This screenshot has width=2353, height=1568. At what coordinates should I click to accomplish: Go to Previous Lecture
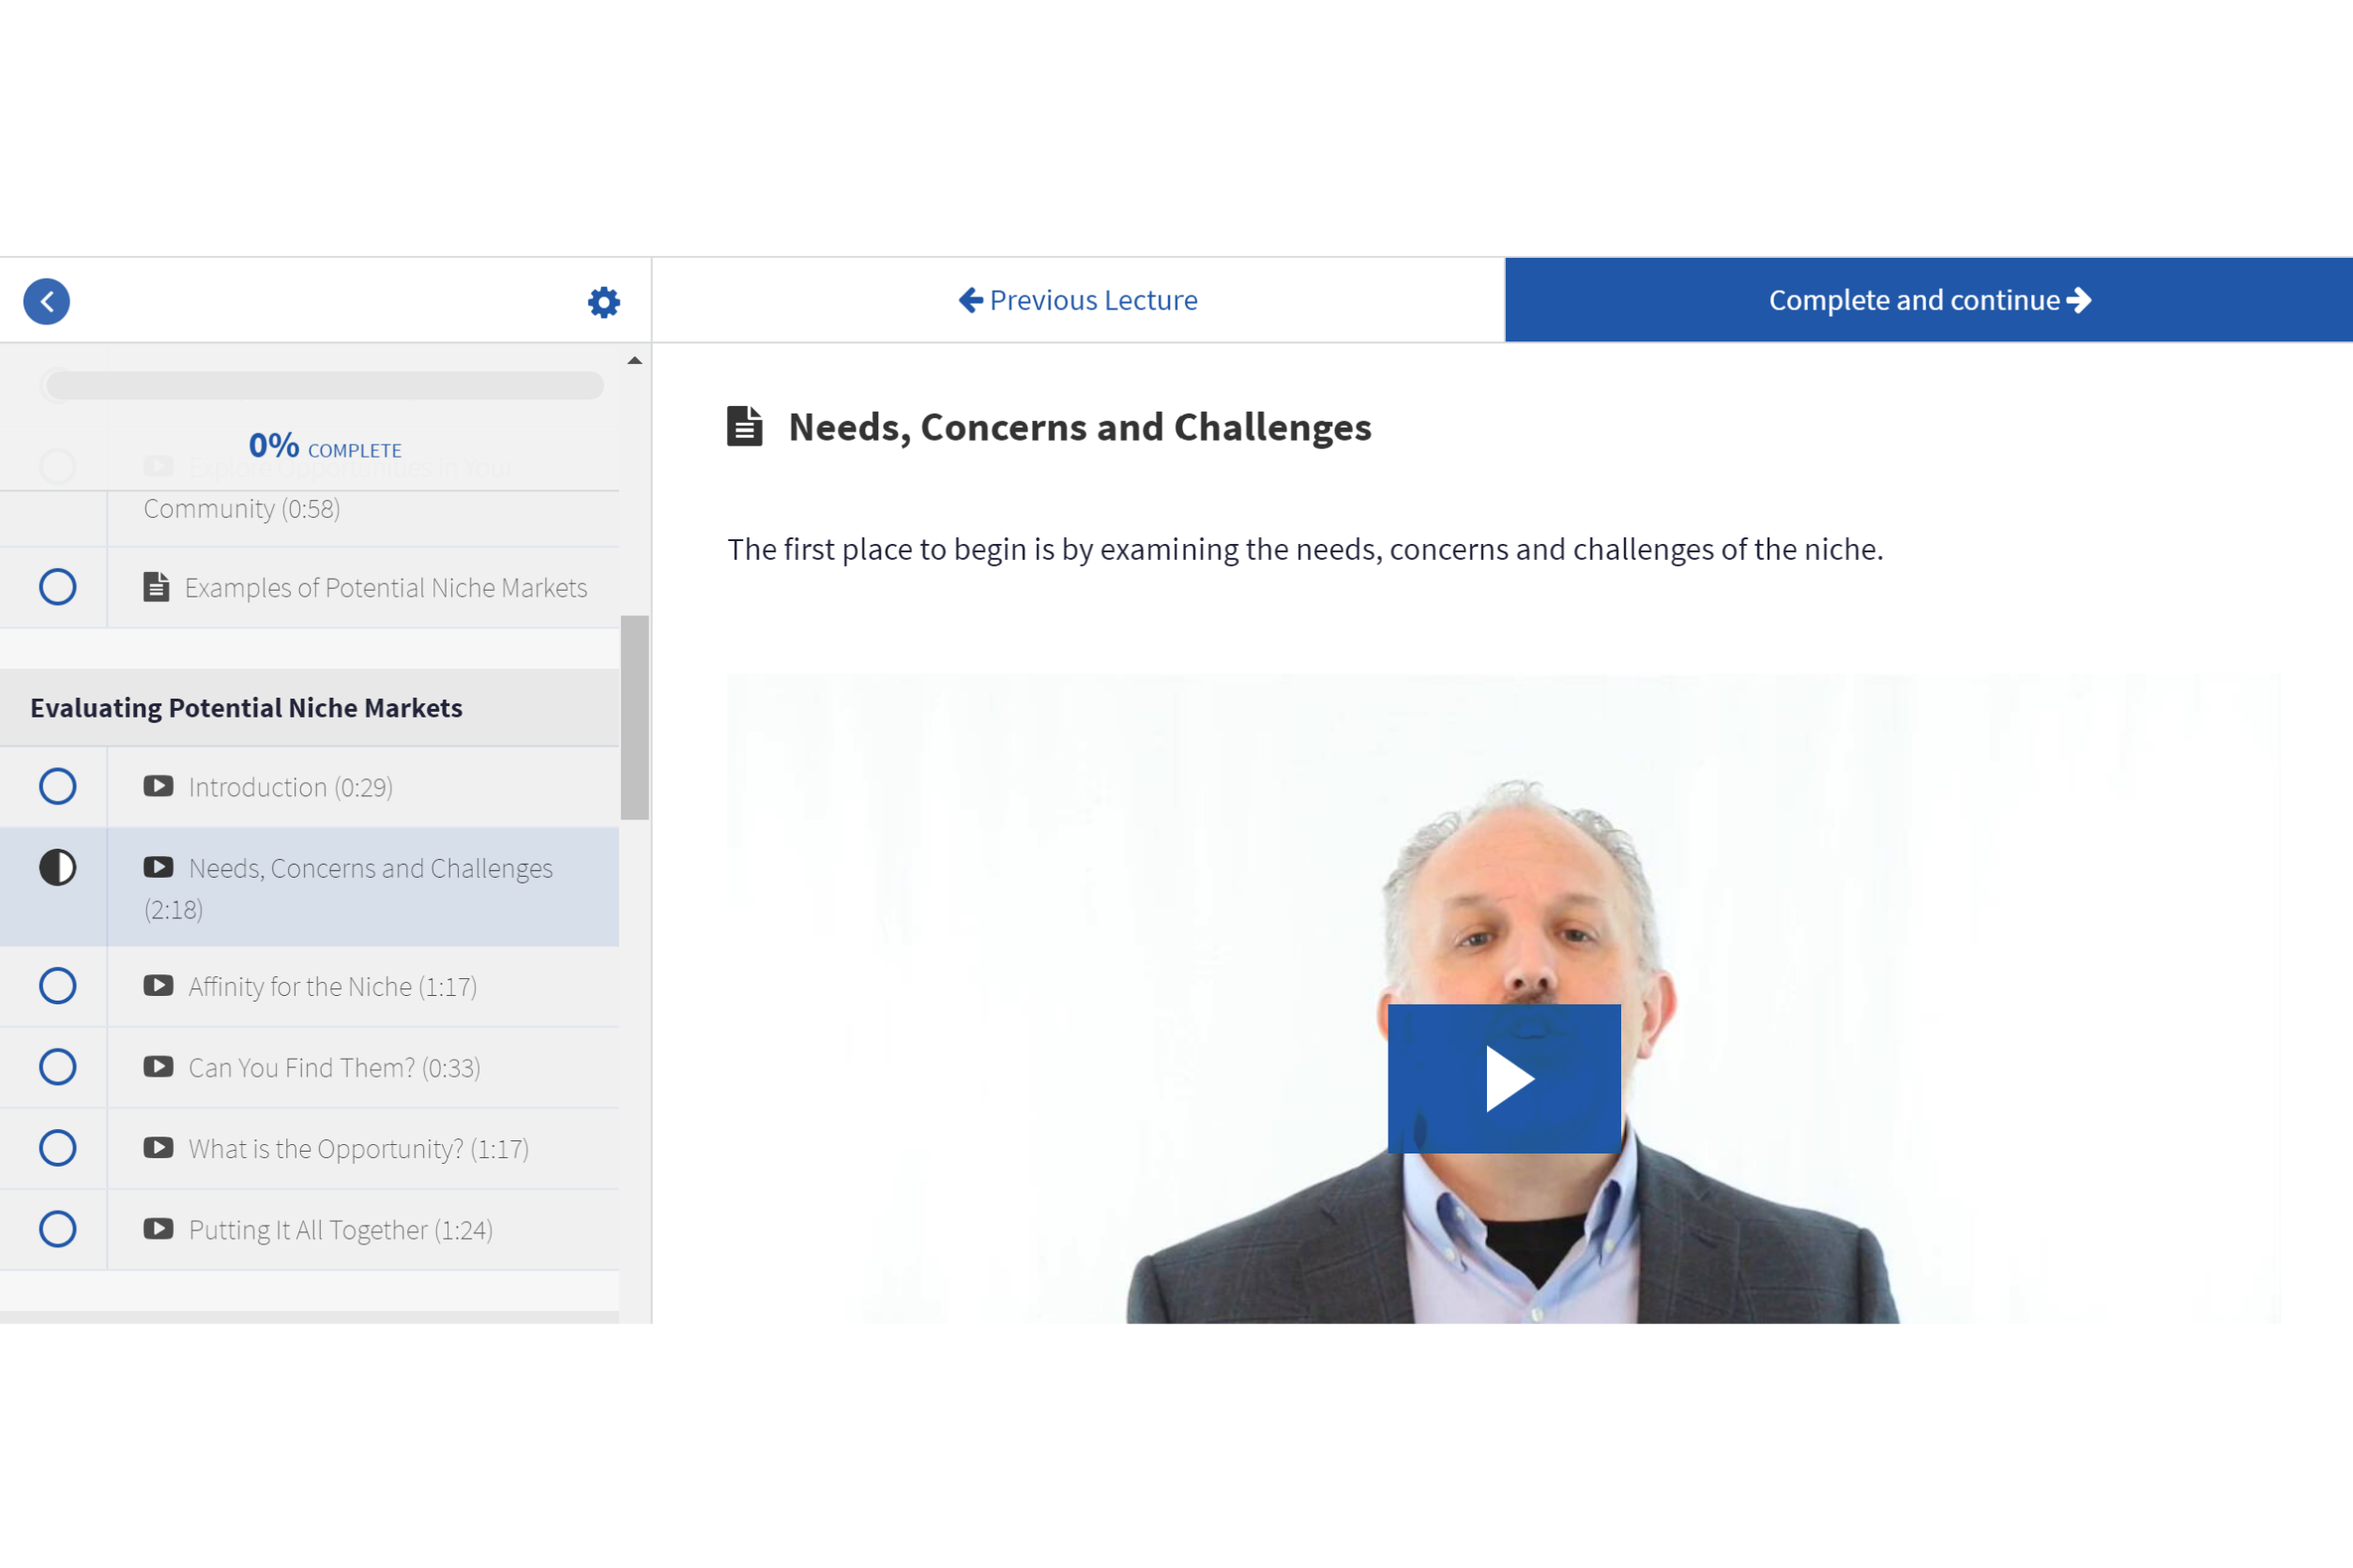(1079, 300)
